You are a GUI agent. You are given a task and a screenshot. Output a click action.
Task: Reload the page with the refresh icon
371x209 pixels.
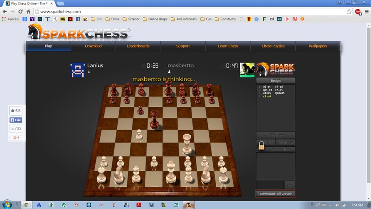click(x=20, y=12)
